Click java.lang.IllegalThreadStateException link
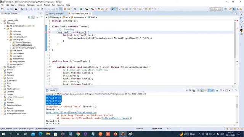 (71, 112)
